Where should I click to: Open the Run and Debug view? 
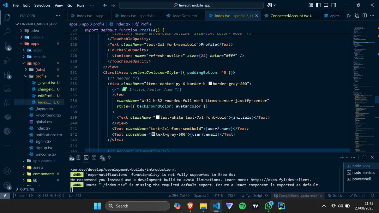point(7,60)
